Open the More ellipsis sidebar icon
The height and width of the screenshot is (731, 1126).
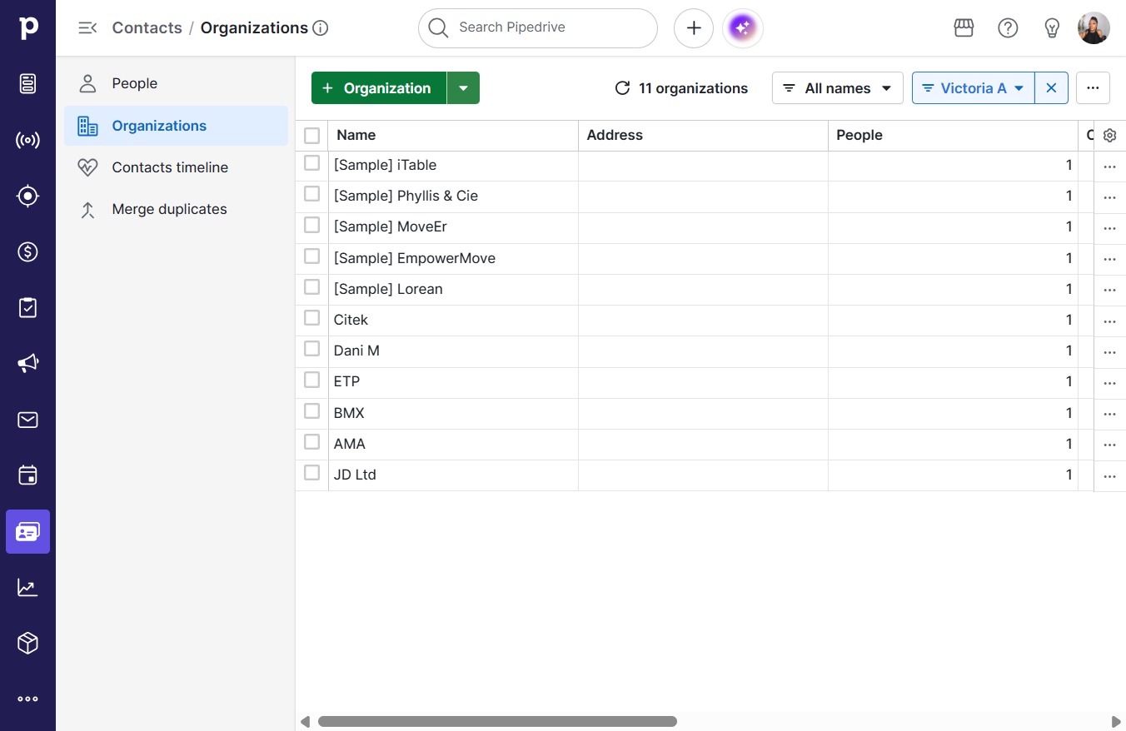(27, 699)
